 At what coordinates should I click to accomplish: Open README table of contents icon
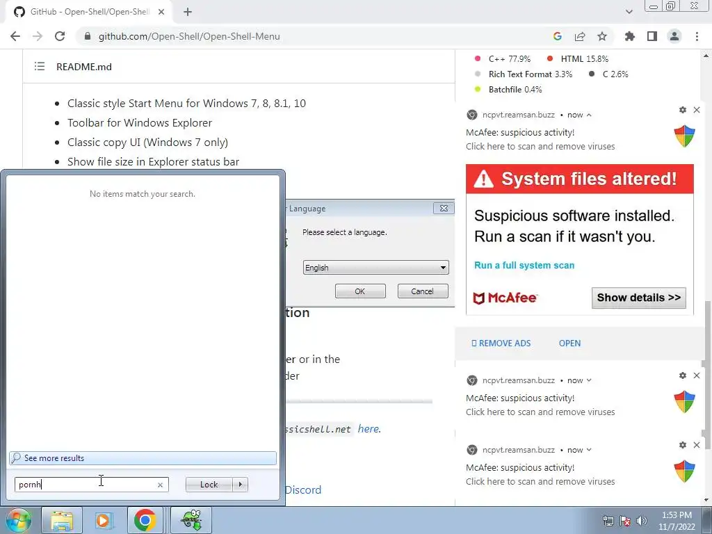point(40,67)
